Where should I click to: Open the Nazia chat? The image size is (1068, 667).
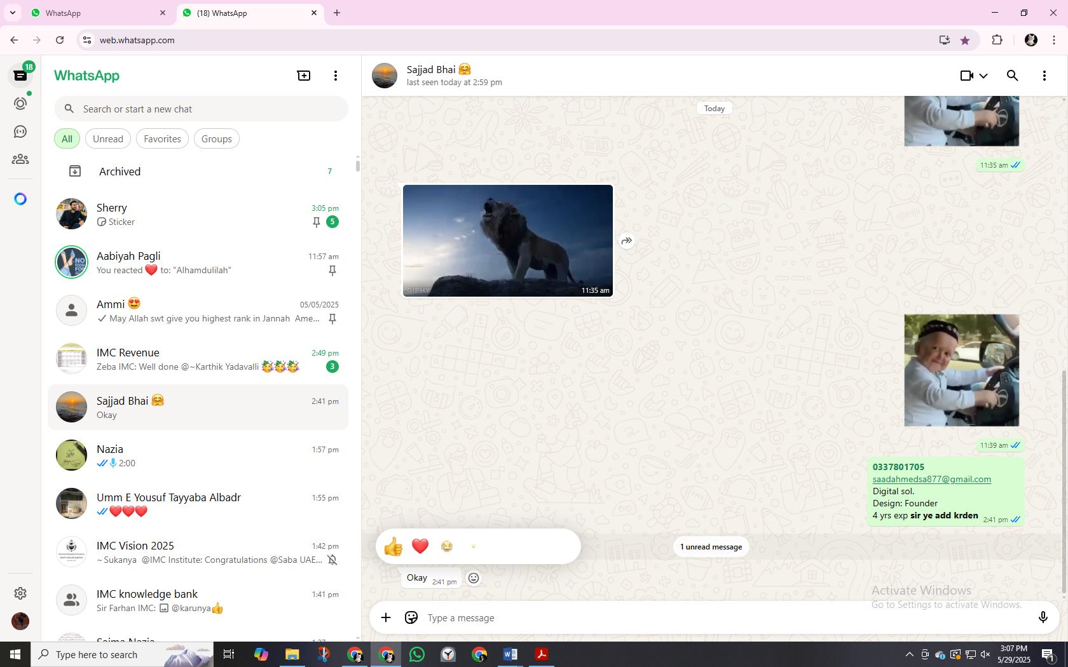[198, 455]
